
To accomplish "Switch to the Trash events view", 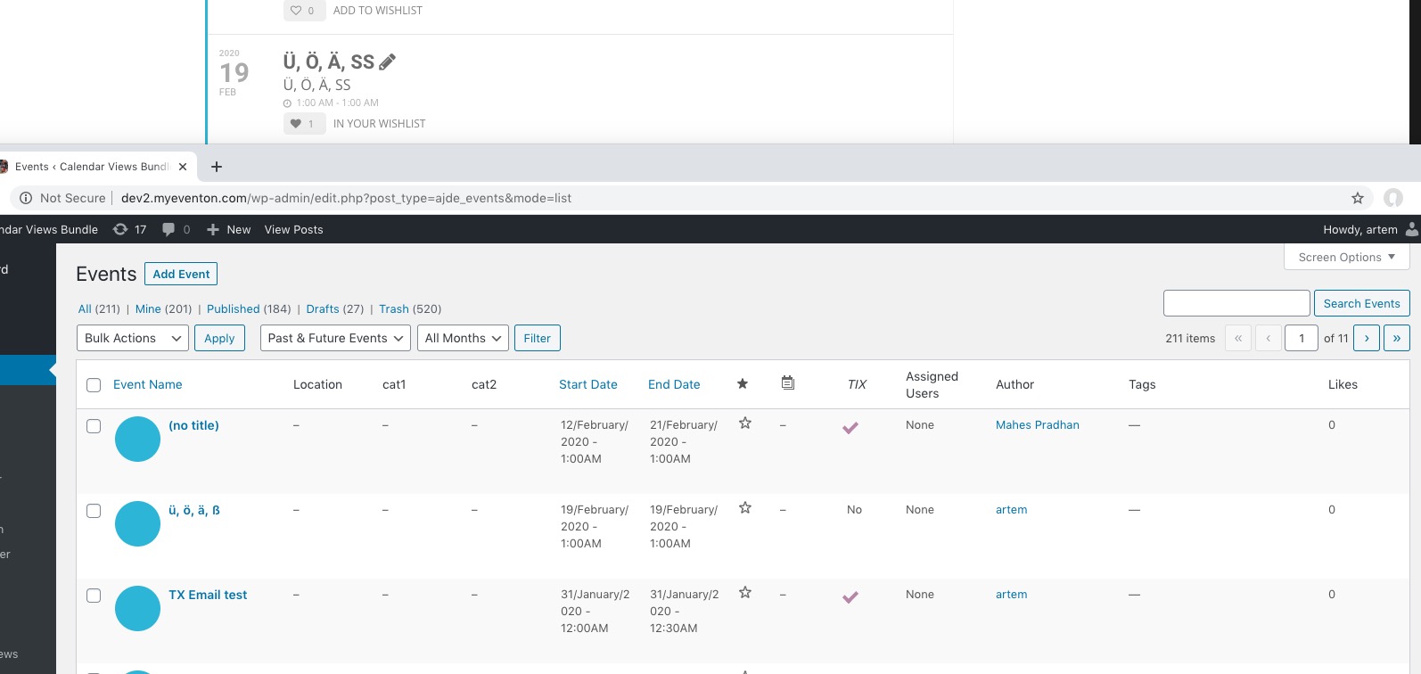I will point(393,308).
